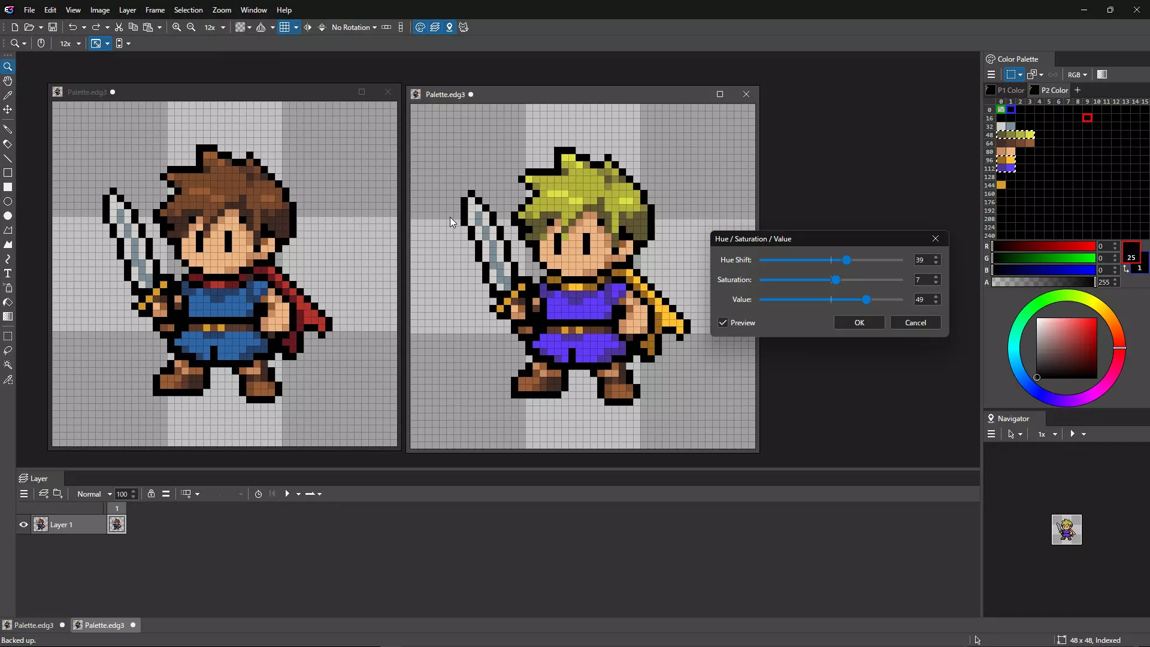Choose the Line drawing tool

8,159
